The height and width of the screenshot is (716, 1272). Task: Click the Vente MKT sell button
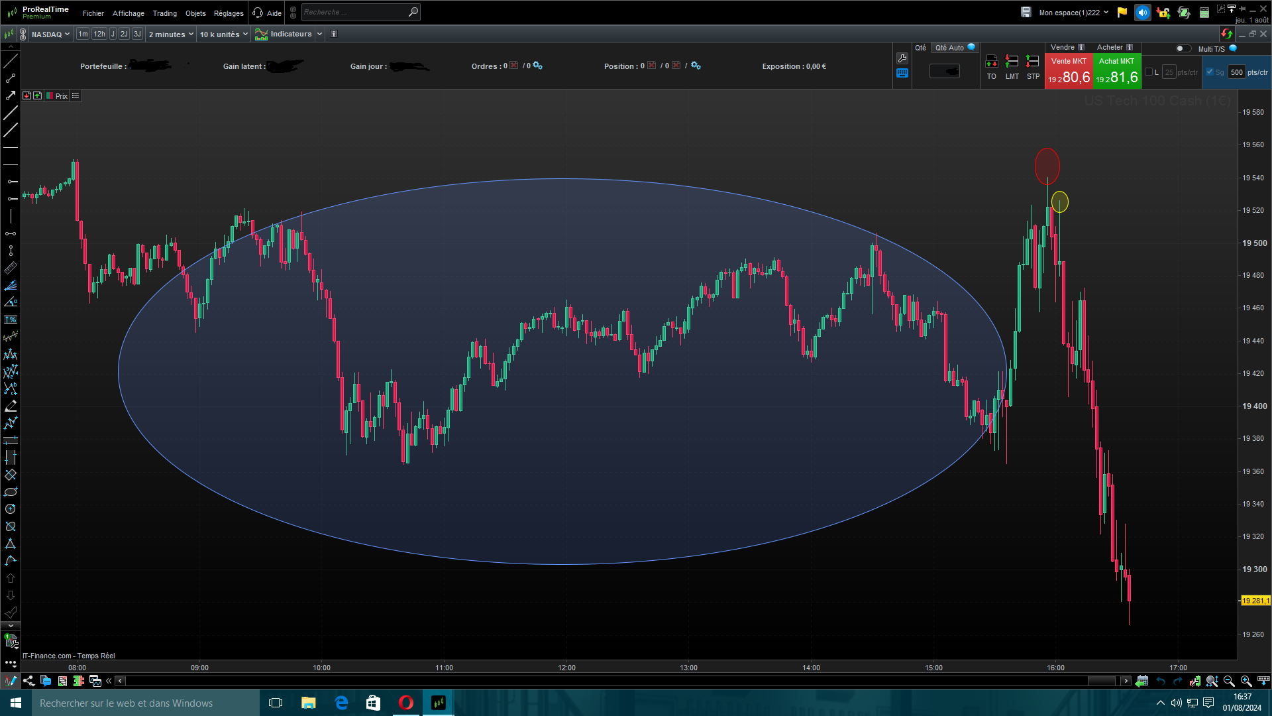tap(1068, 71)
